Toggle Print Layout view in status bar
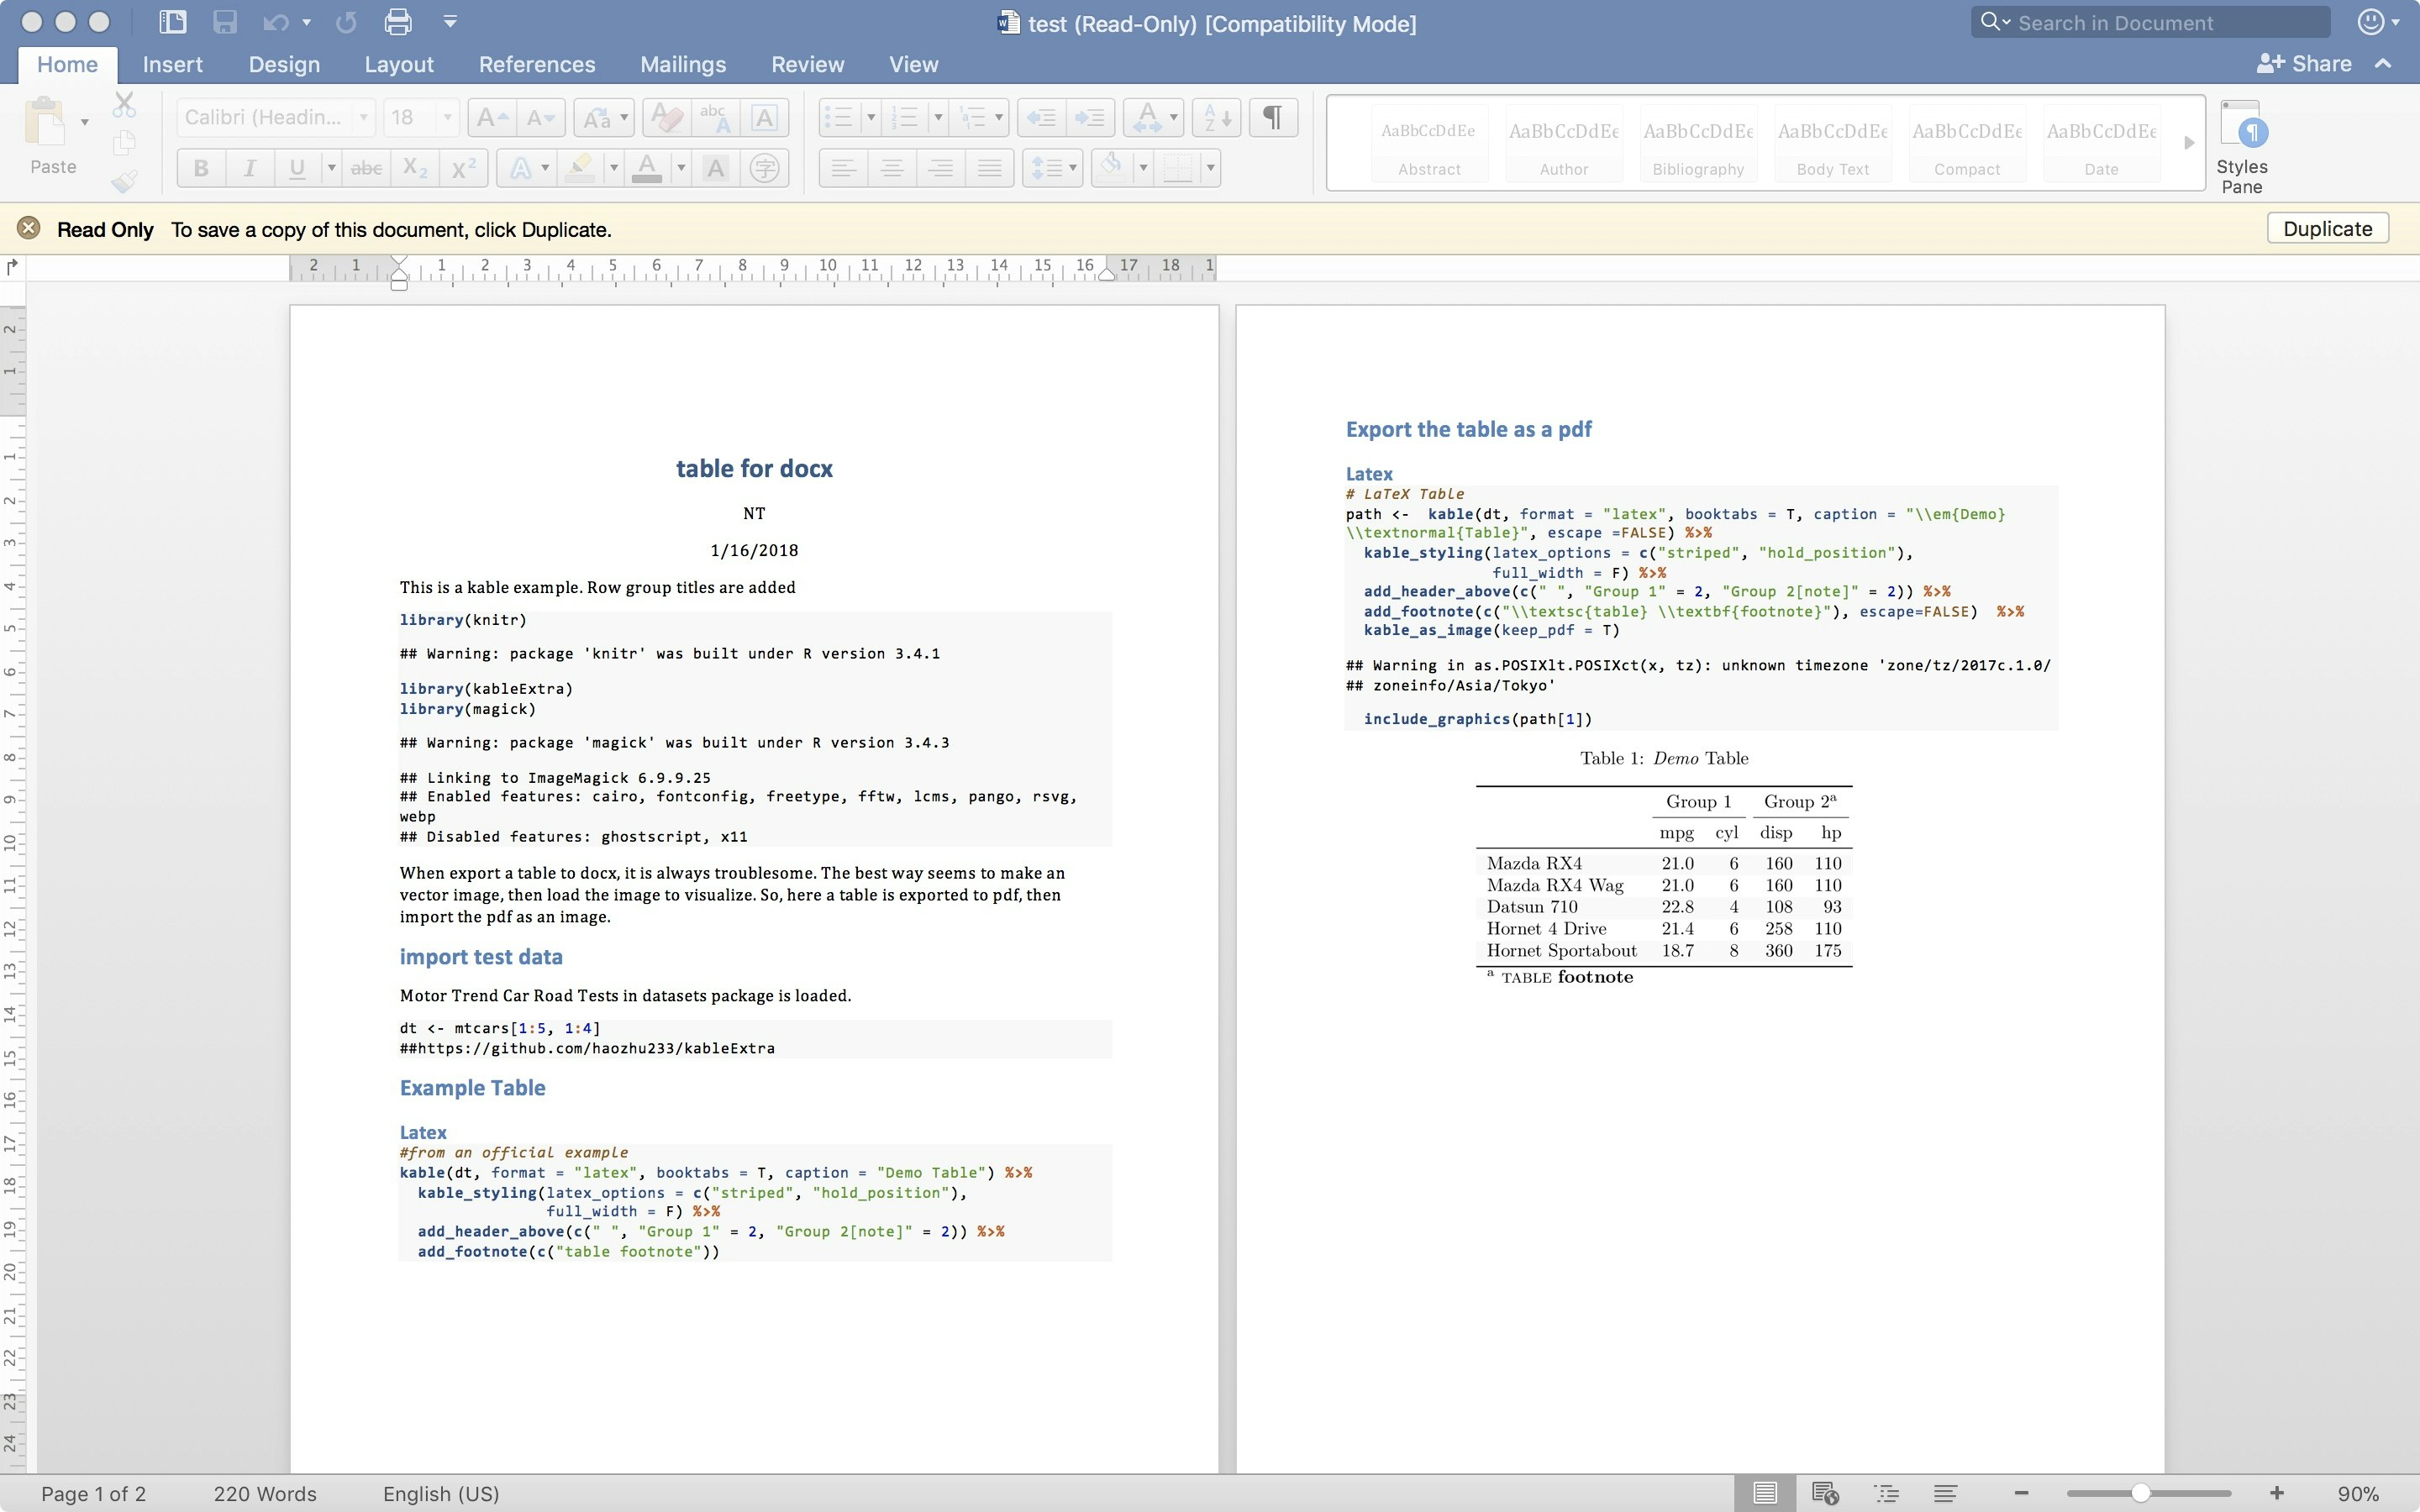 [x=1765, y=1493]
